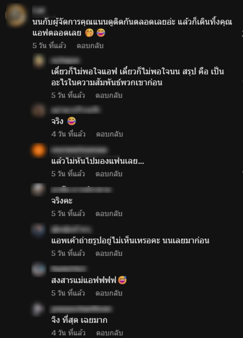Image resolution: width=243 pixels, height=338 pixels.
Task: Reply to จิง ที่สุด เฉยมาก comment
Action: pos(109,333)
